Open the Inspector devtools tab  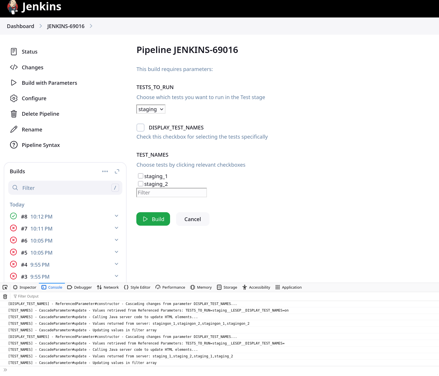(25, 287)
